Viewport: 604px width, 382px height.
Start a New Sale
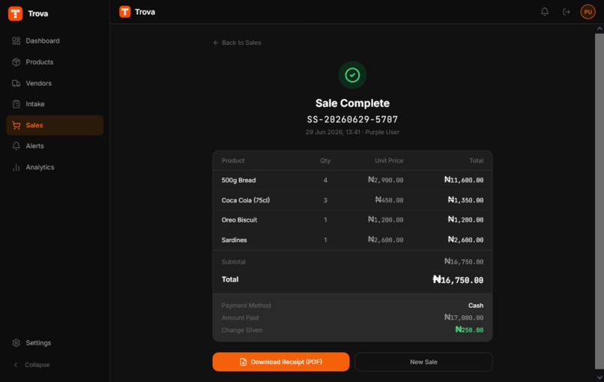[x=423, y=362]
